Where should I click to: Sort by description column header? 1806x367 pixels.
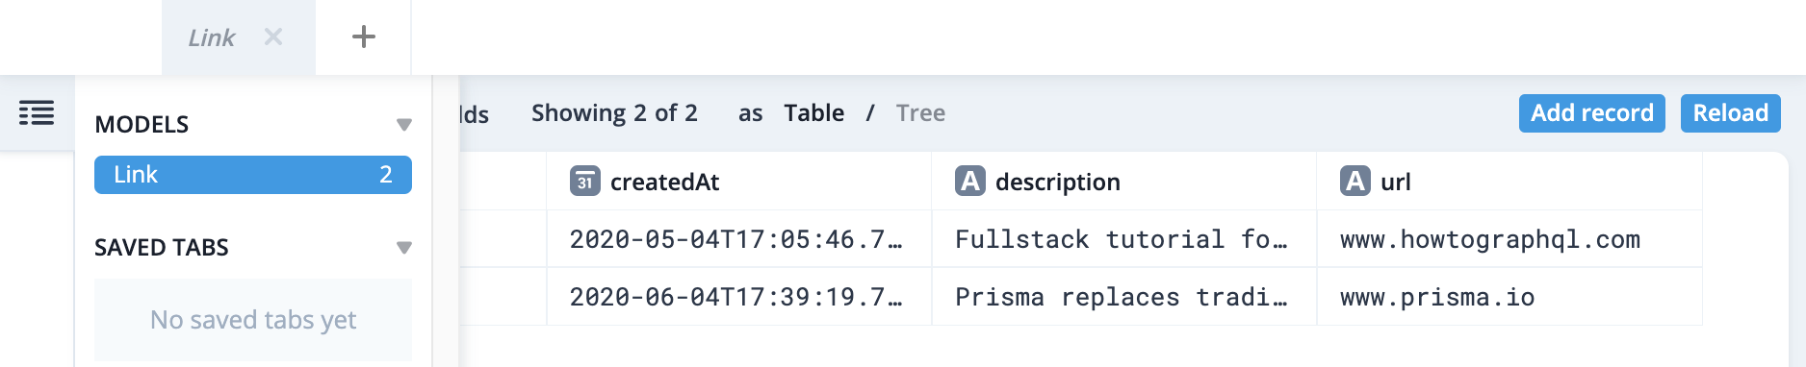point(1124,181)
